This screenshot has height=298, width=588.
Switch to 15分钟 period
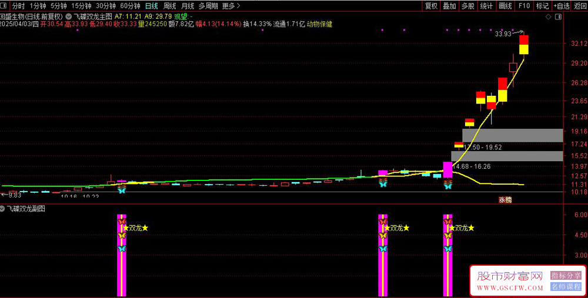(x=81, y=6)
